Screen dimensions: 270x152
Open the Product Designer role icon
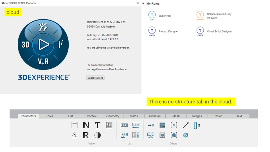tap(152, 31)
